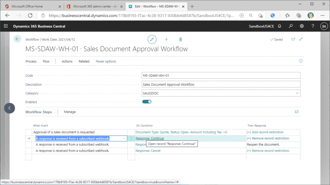Open the app launcher waffle menu
Screen dimensions: 330x185
tap(6, 26)
